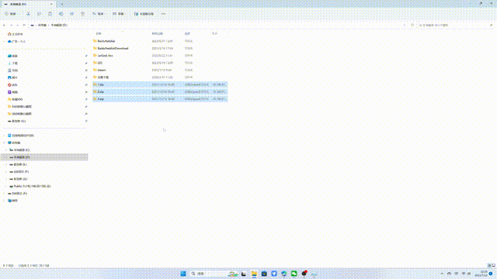Open Microsoft Edge from the taskbar

pyautogui.click(x=284, y=274)
